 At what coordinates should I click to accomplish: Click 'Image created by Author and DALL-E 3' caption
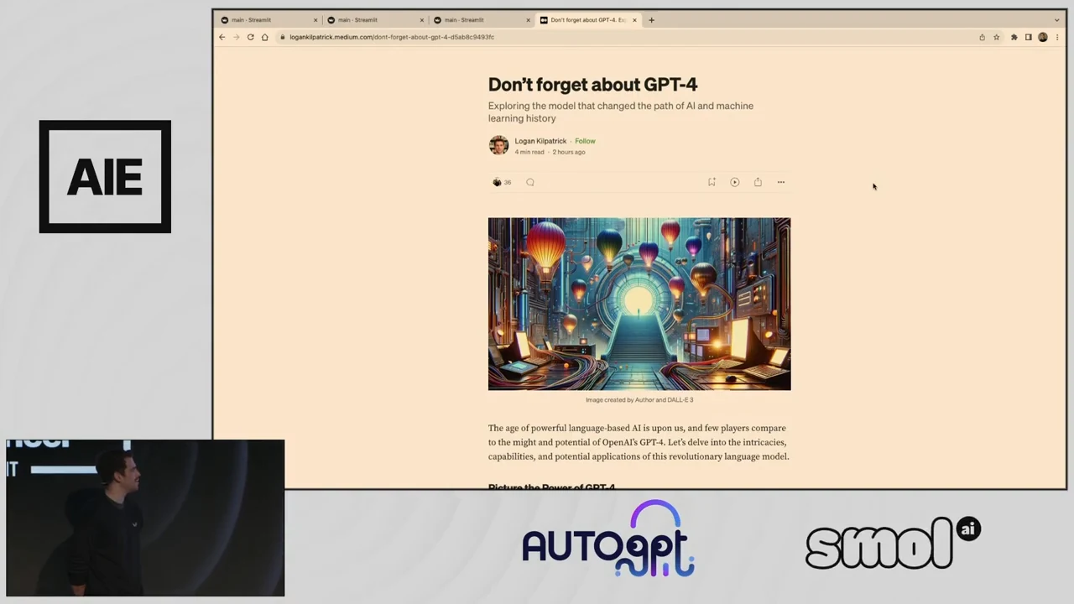pyautogui.click(x=639, y=400)
